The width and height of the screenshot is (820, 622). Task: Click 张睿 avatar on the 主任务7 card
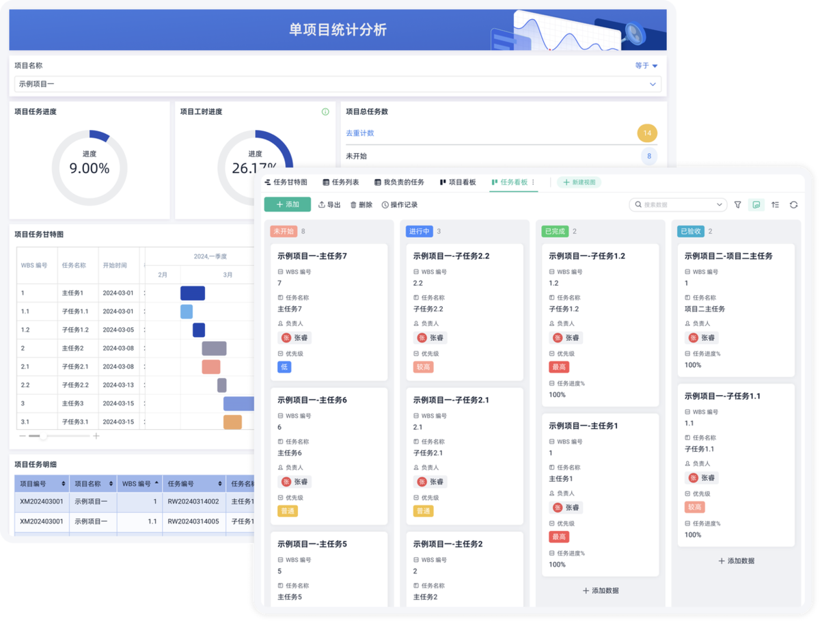[286, 338]
